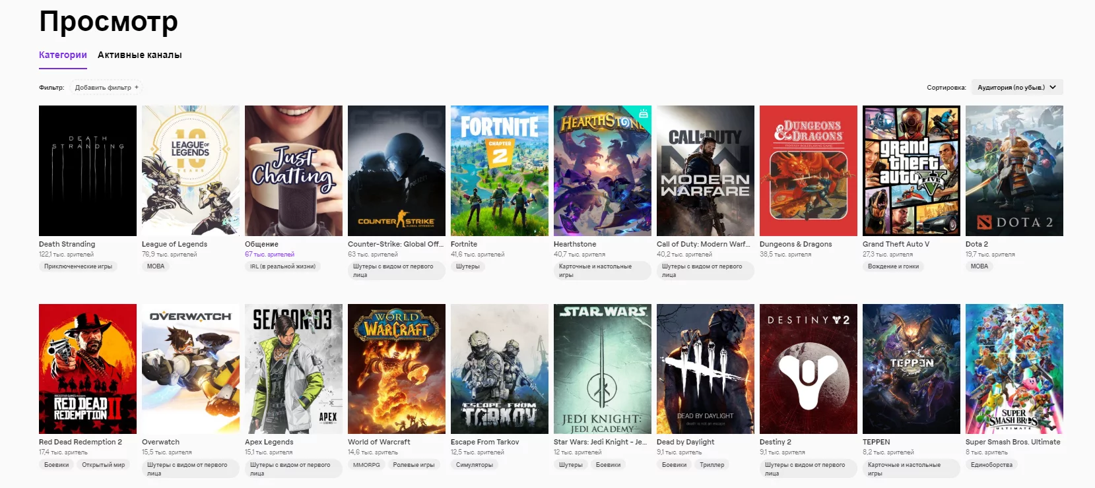Open the Overwatch cover art
The image size is (1095, 488).
pyautogui.click(x=191, y=369)
